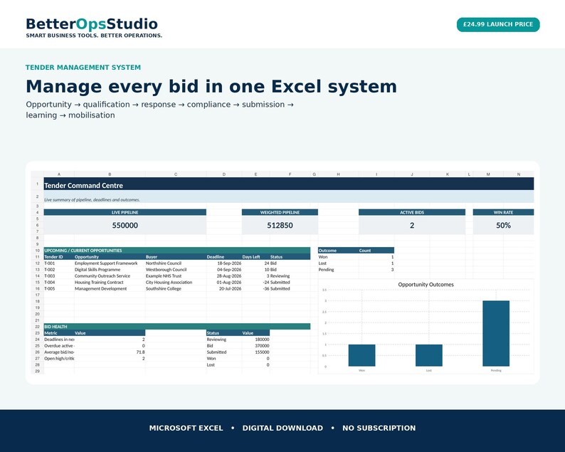The height and width of the screenshot is (452, 565).
Task: Select spreadsheet row 12 header
Action: [38, 263]
